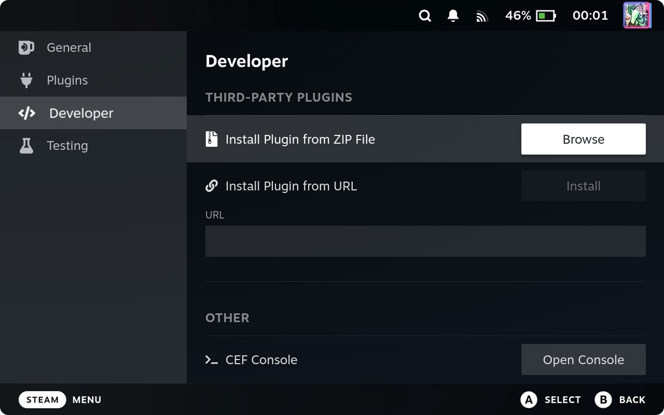Click the Testing flask icon
The image size is (664, 415).
coord(26,146)
